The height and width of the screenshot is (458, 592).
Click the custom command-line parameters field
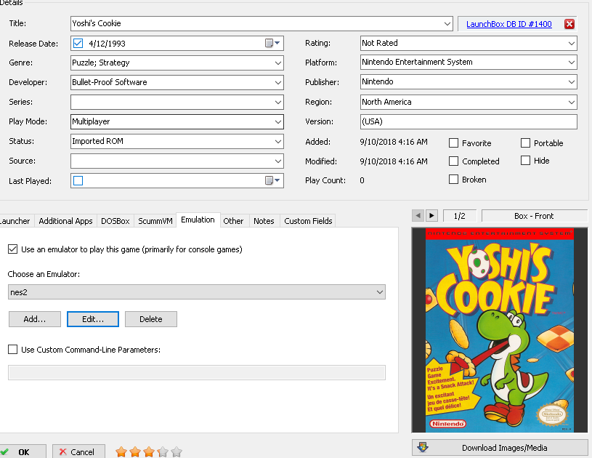pos(197,372)
